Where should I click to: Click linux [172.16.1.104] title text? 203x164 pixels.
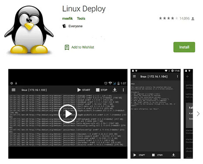point(154,77)
